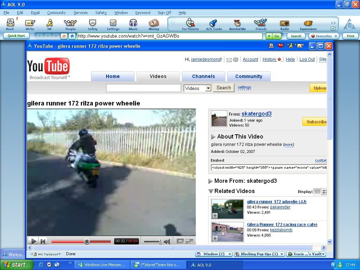Click the Write email icon

30,24
